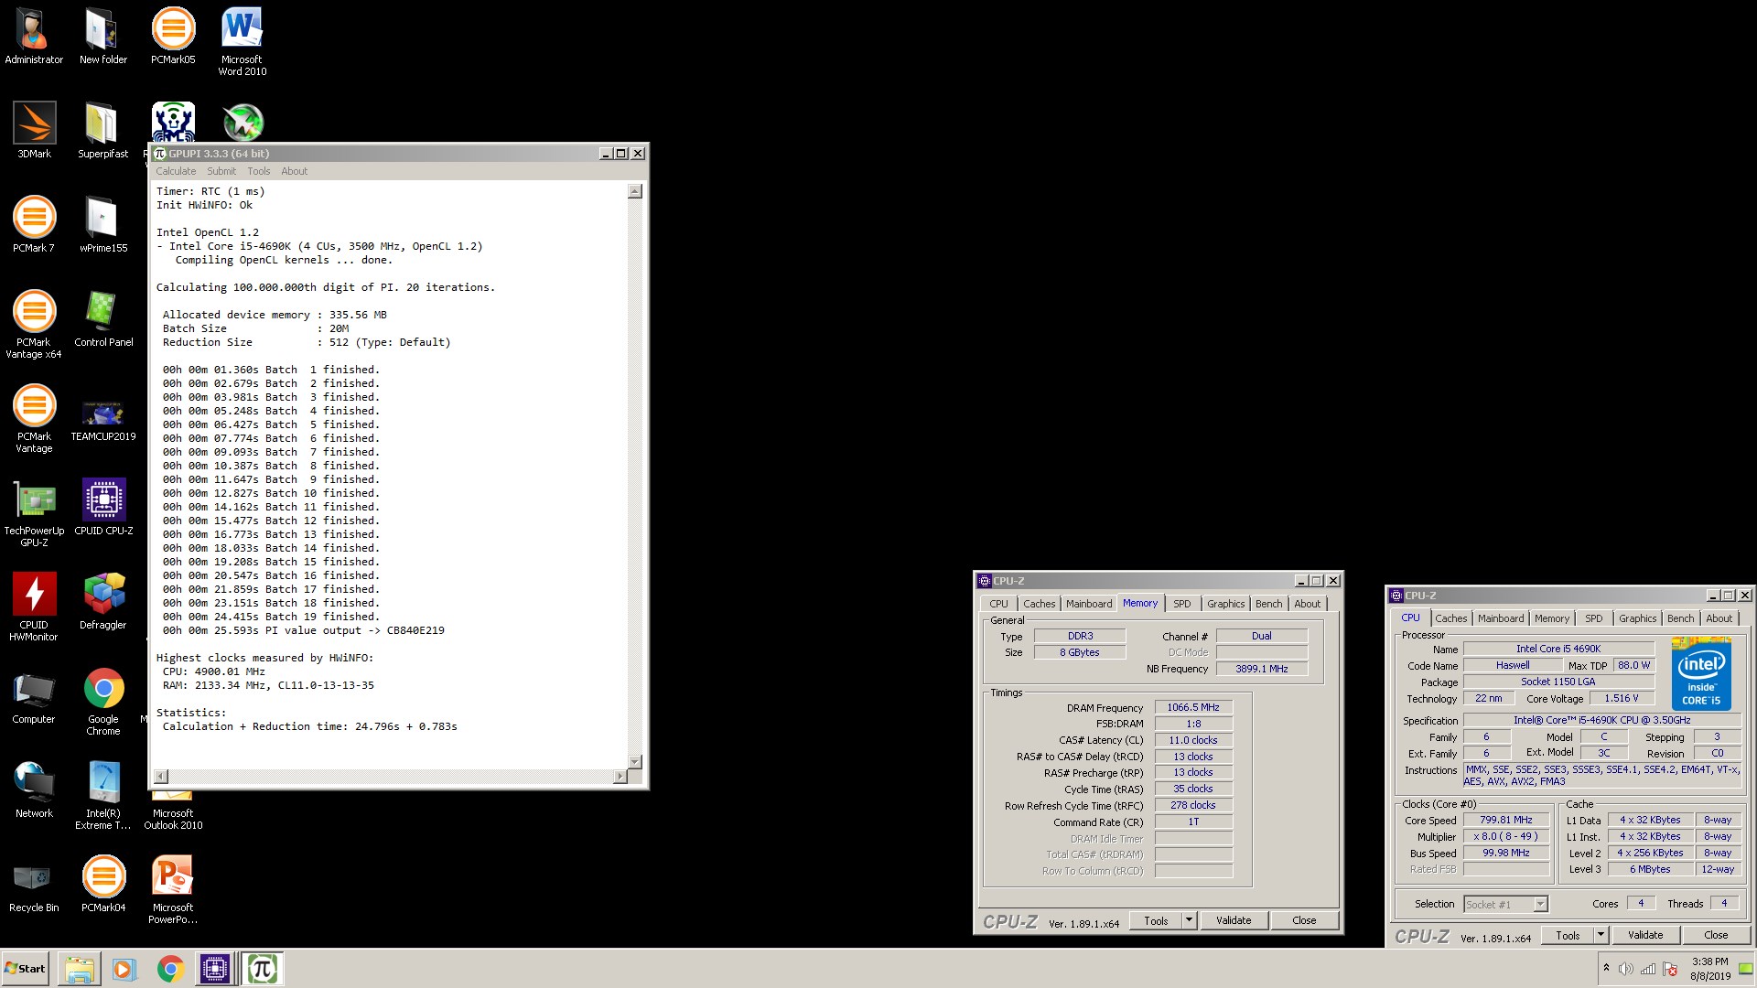
Task: Open the Calculate menu in GPUPI
Action: 176,171
